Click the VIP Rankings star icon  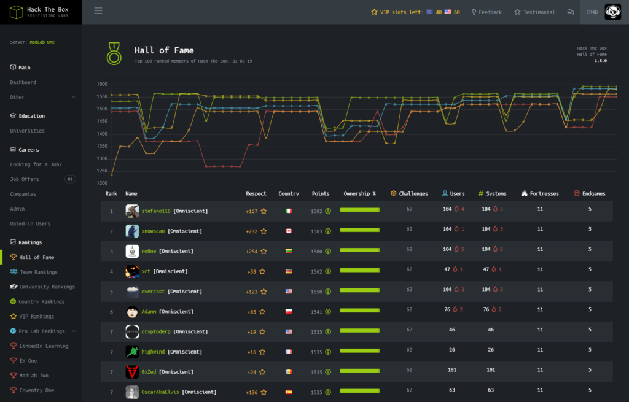click(x=14, y=316)
